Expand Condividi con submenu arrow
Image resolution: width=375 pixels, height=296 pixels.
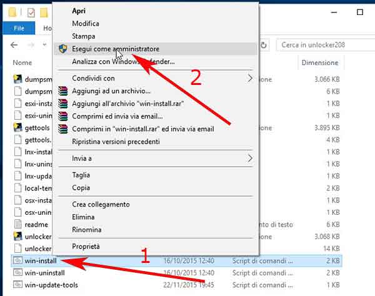tap(250, 78)
